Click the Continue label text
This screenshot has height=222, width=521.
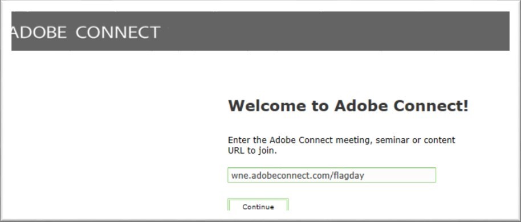(x=258, y=207)
